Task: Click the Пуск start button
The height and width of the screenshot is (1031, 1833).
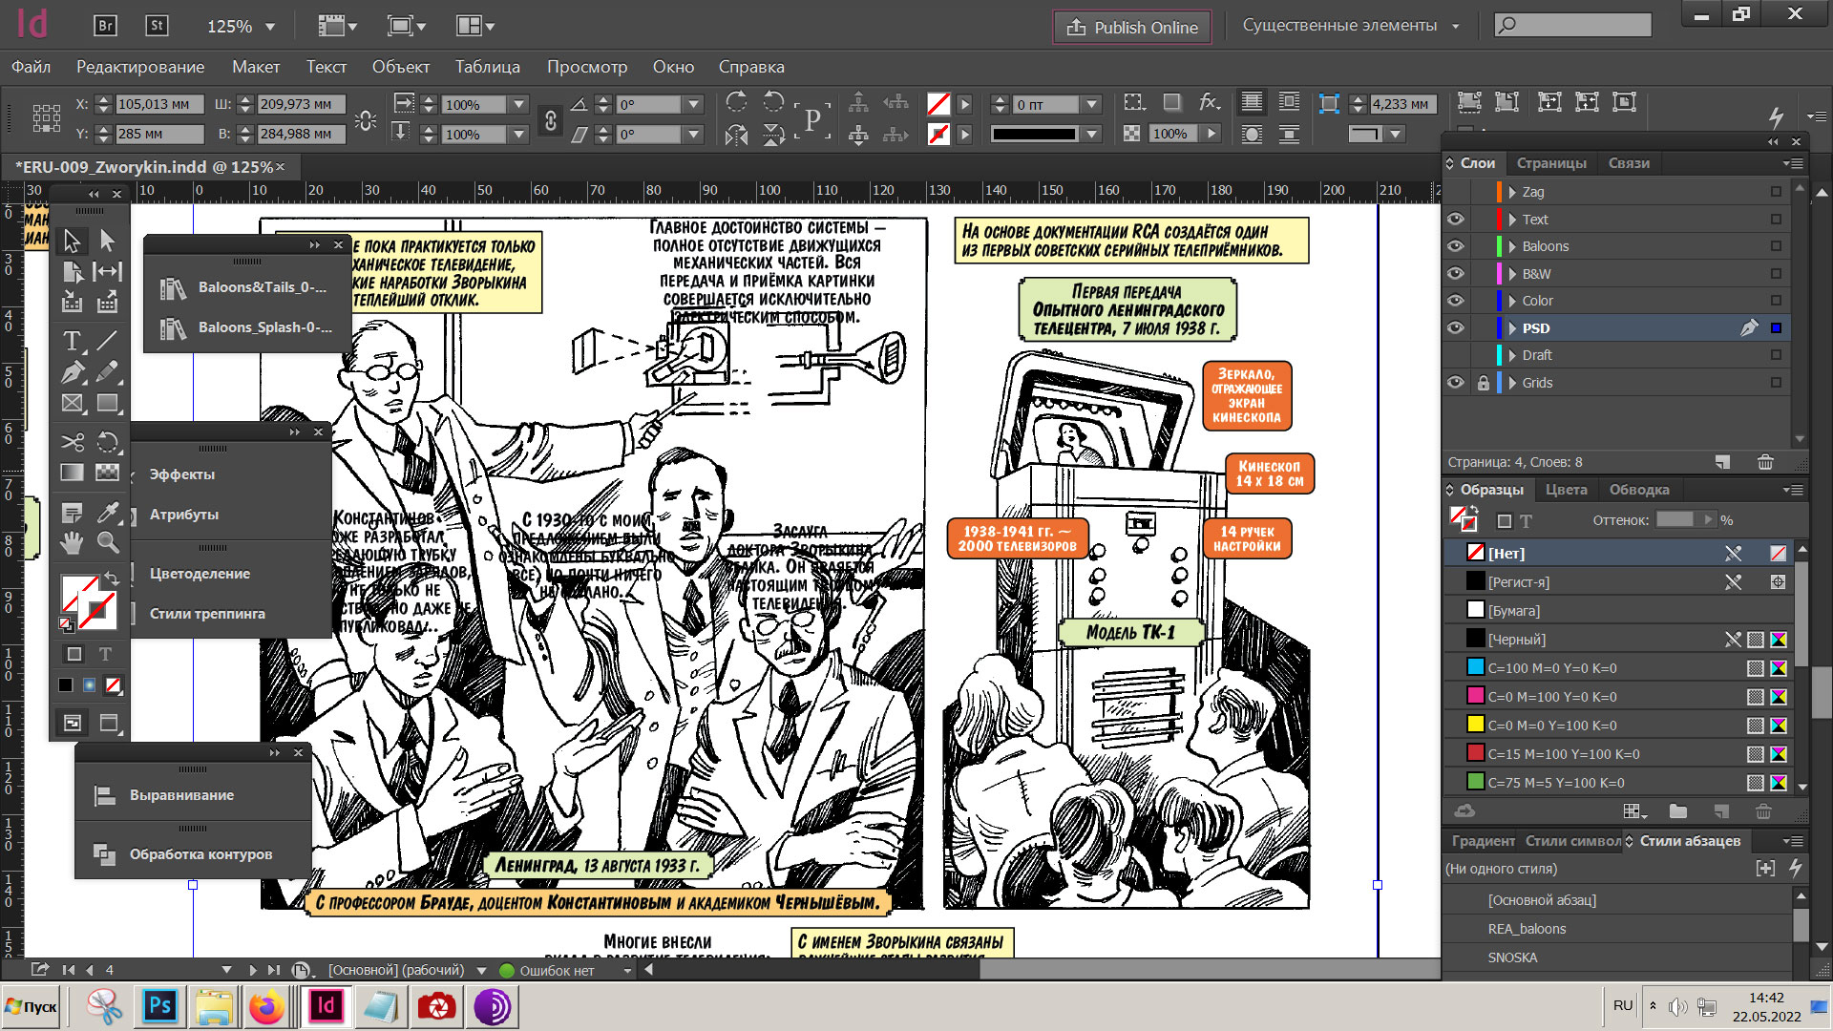Action: 31,1006
